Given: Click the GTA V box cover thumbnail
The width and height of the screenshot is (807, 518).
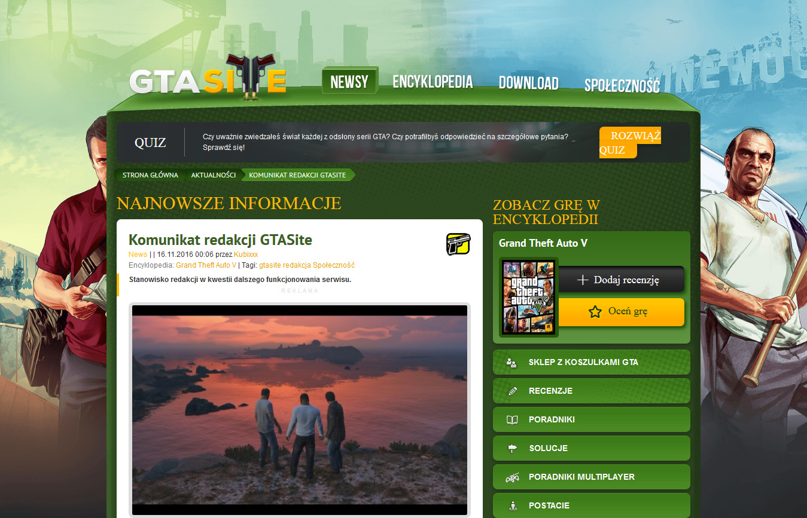Looking at the screenshot, I should click(529, 297).
